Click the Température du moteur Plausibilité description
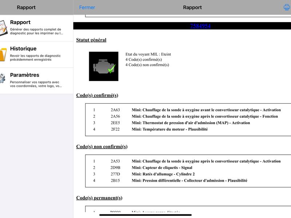Image resolution: width=291 pixels, height=218 pixels. click(170, 129)
